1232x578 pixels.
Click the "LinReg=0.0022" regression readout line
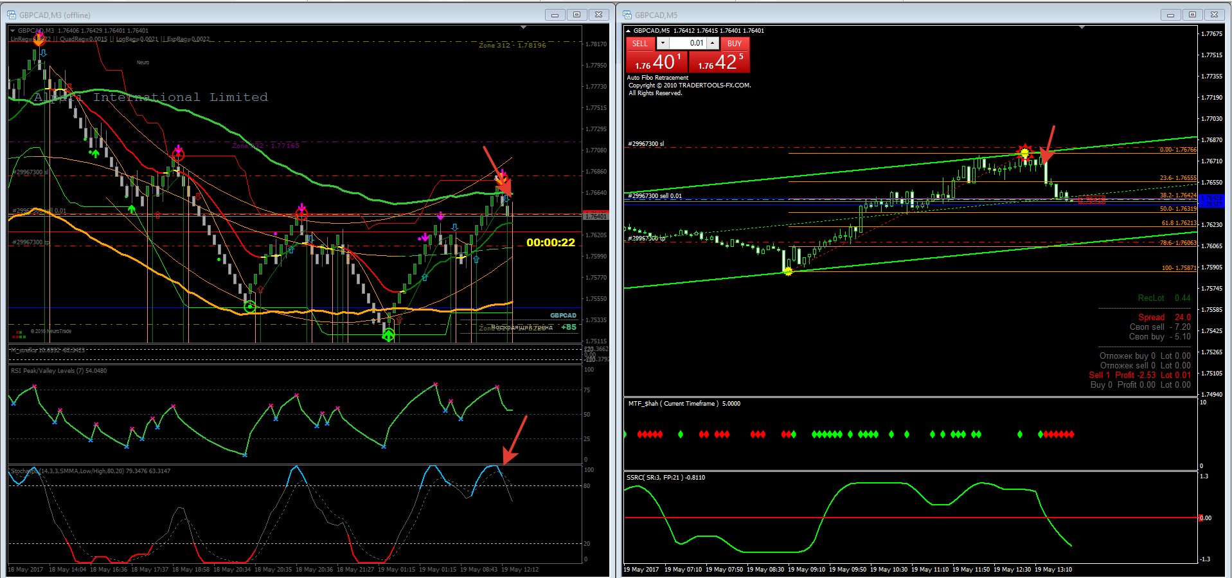[x=110, y=39]
